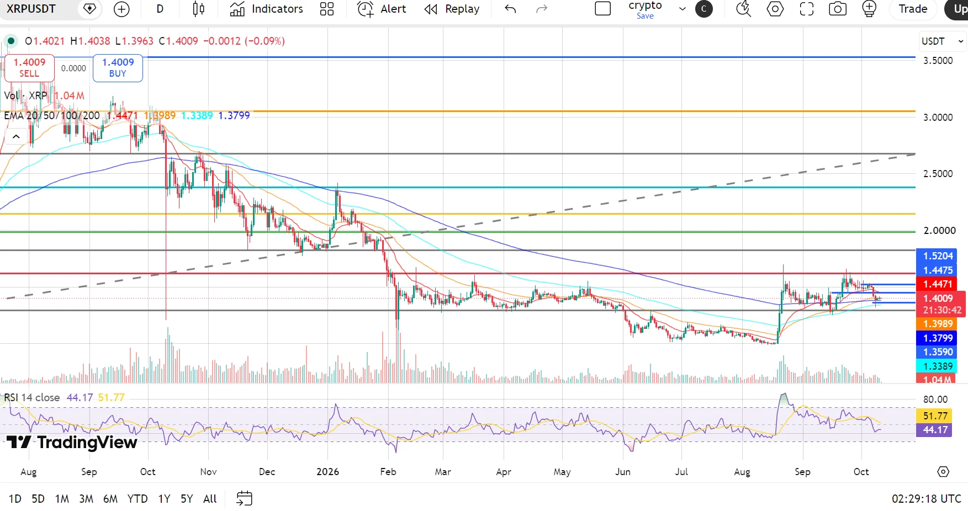968x511 pixels.
Task: Select the 5D time range
Action: point(38,499)
